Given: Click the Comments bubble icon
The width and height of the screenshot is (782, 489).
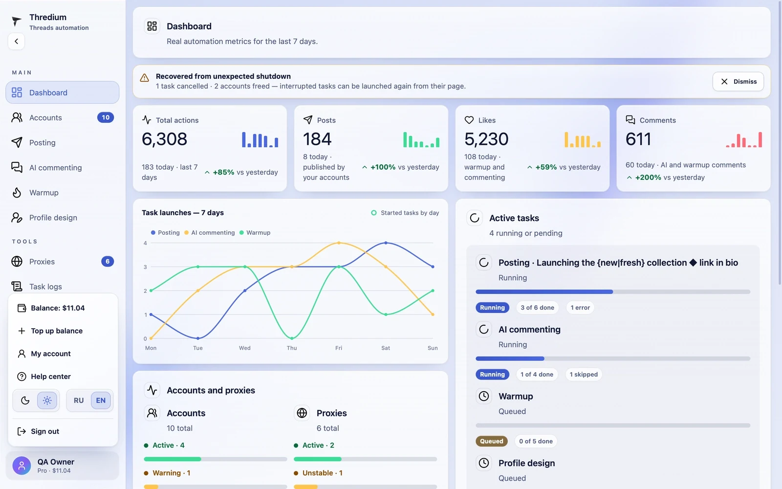Looking at the screenshot, I should pos(630,120).
